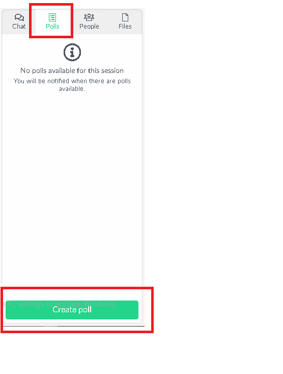Click the People group icon
This screenshot has width=283, height=374.
(89, 17)
